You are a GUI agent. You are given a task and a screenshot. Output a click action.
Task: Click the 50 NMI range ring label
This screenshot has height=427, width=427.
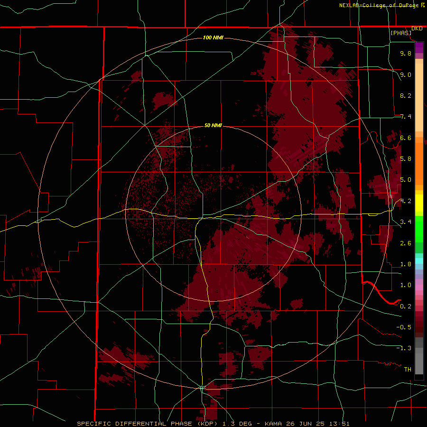pyautogui.click(x=213, y=125)
